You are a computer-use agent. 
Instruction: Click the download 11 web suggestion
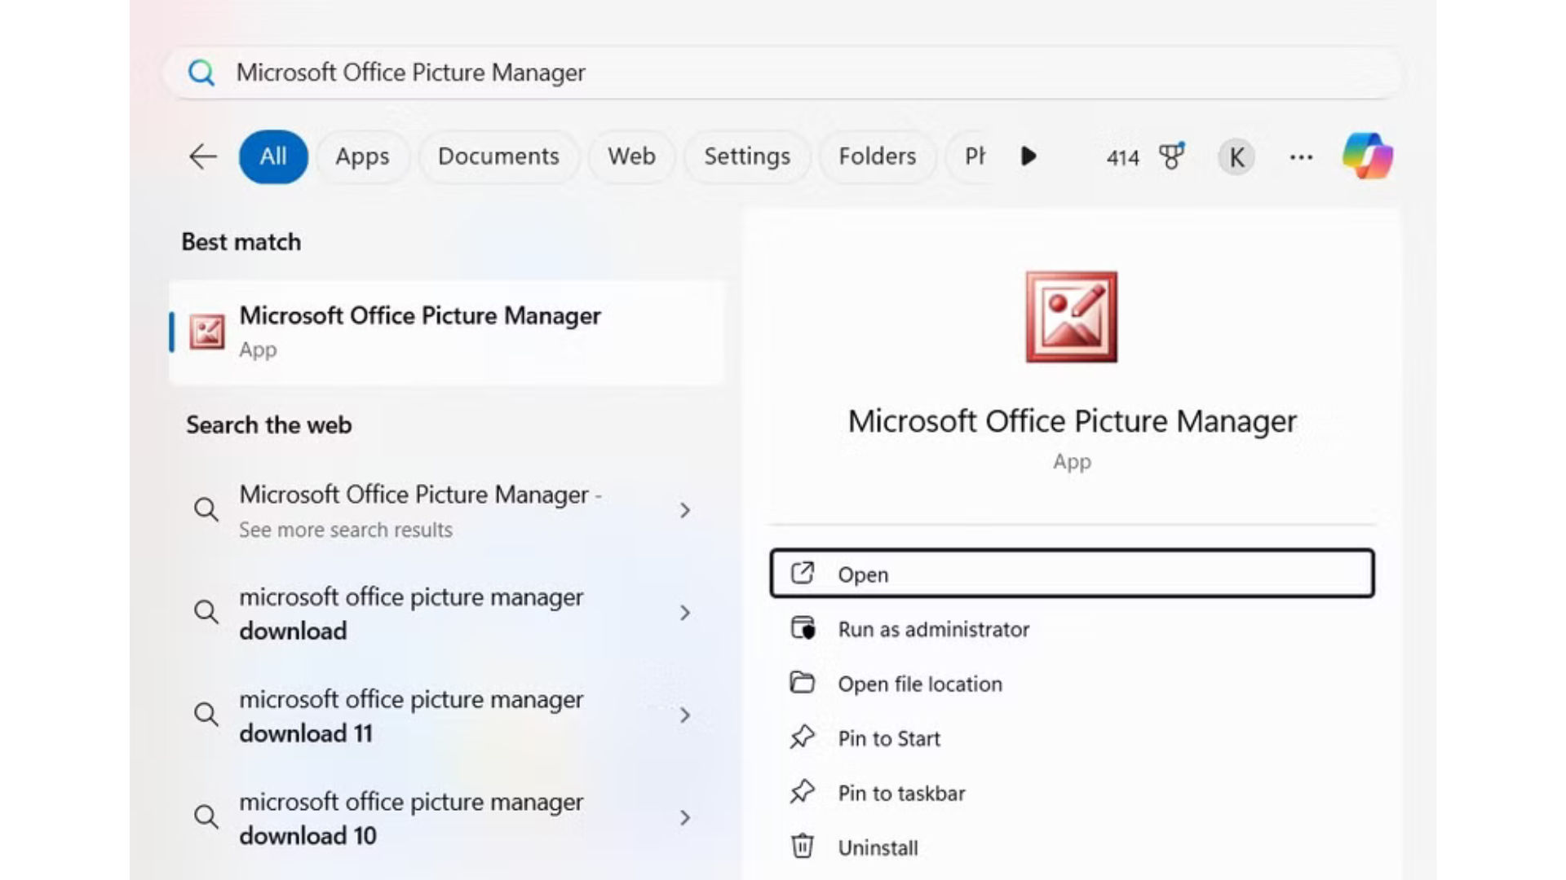411,715
